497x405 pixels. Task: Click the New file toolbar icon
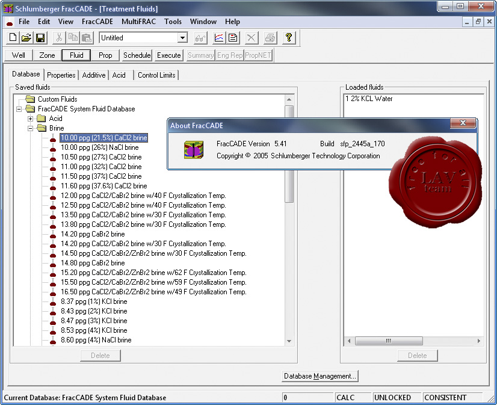point(13,38)
